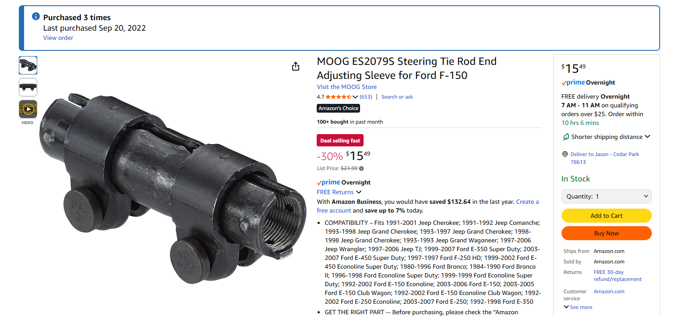
Task: Open the View order link
Action: point(58,38)
